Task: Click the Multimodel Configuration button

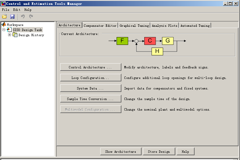Action: (91, 109)
